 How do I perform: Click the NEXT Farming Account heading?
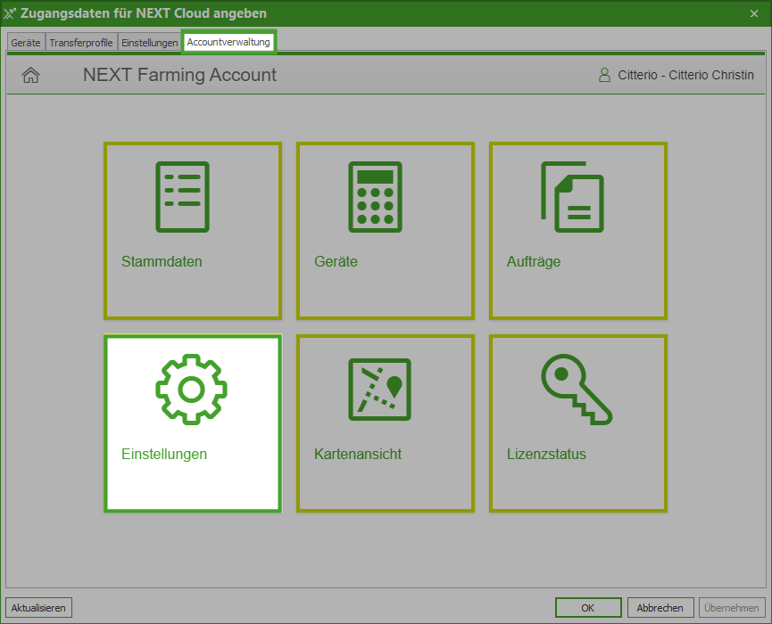tap(179, 75)
